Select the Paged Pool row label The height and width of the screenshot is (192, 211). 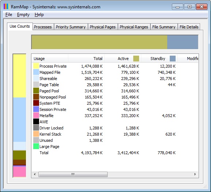coord(49,91)
